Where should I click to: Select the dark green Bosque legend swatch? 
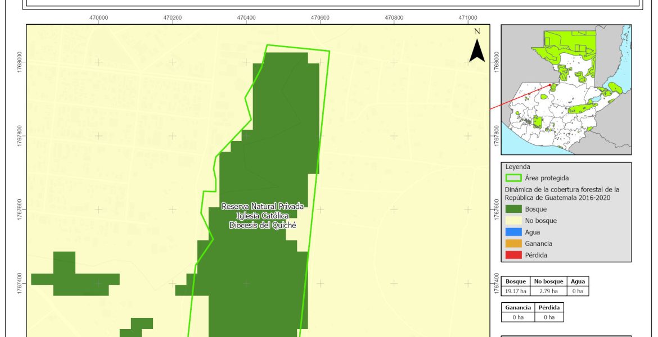pyautogui.click(x=513, y=209)
